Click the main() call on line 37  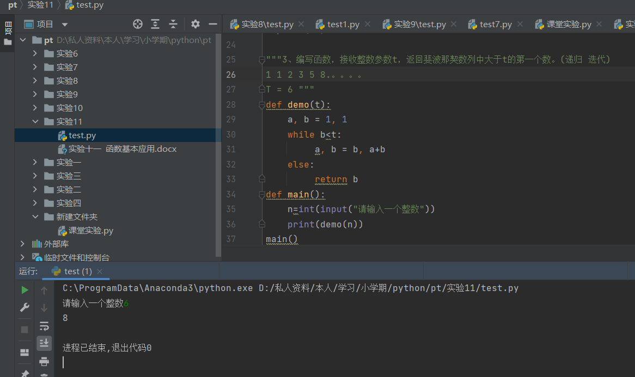pos(282,239)
